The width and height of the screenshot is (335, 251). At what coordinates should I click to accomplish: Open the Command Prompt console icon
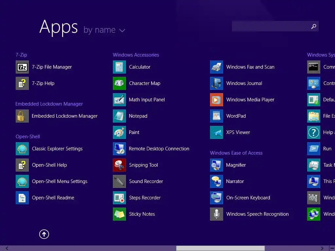click(x=314, y=67)
